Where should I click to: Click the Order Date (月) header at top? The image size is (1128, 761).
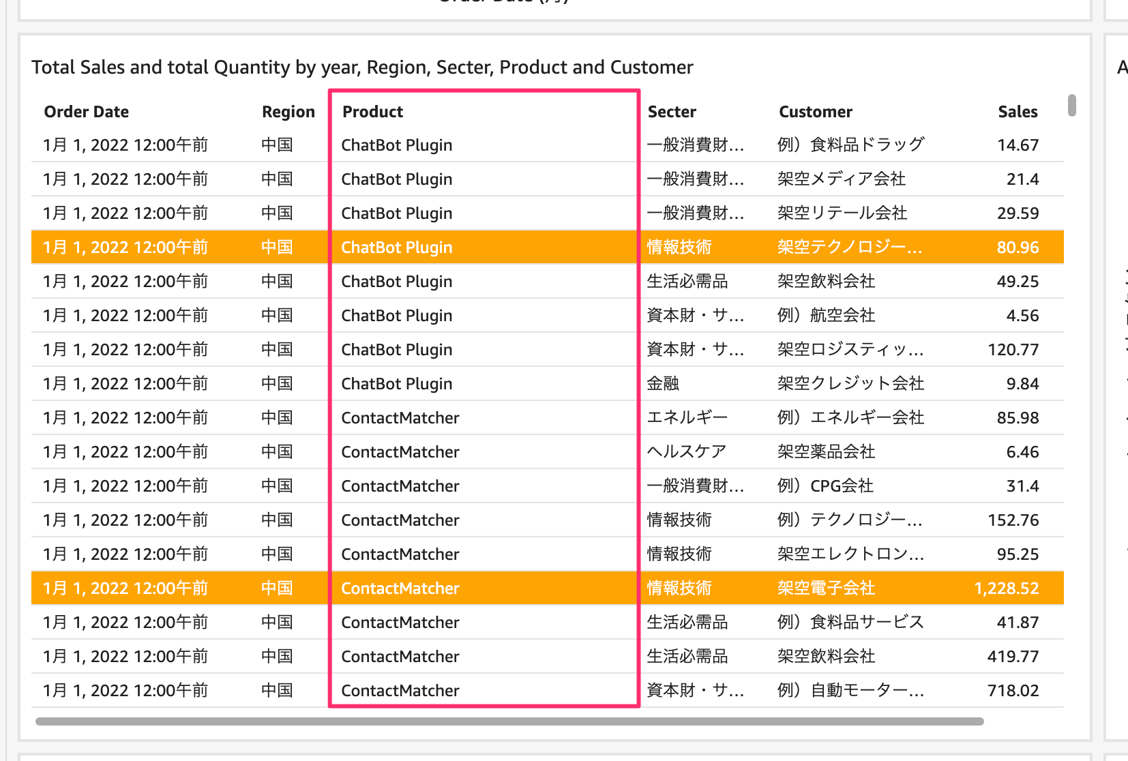[503, 3]
